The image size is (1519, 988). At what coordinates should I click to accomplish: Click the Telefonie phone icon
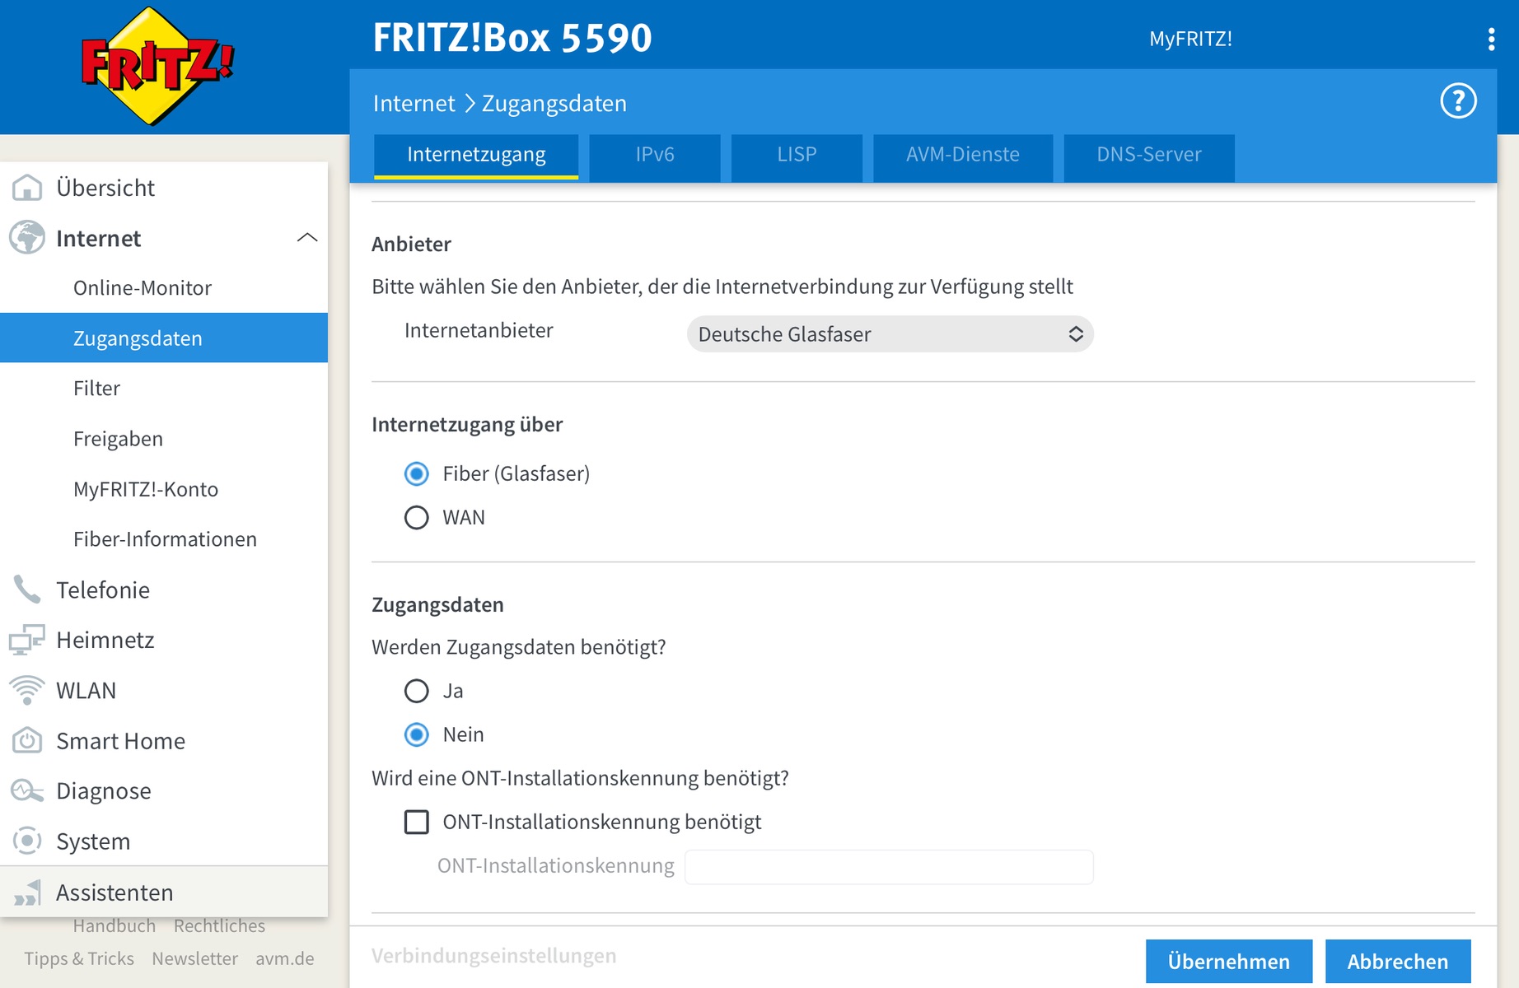(x=27, y=590)
